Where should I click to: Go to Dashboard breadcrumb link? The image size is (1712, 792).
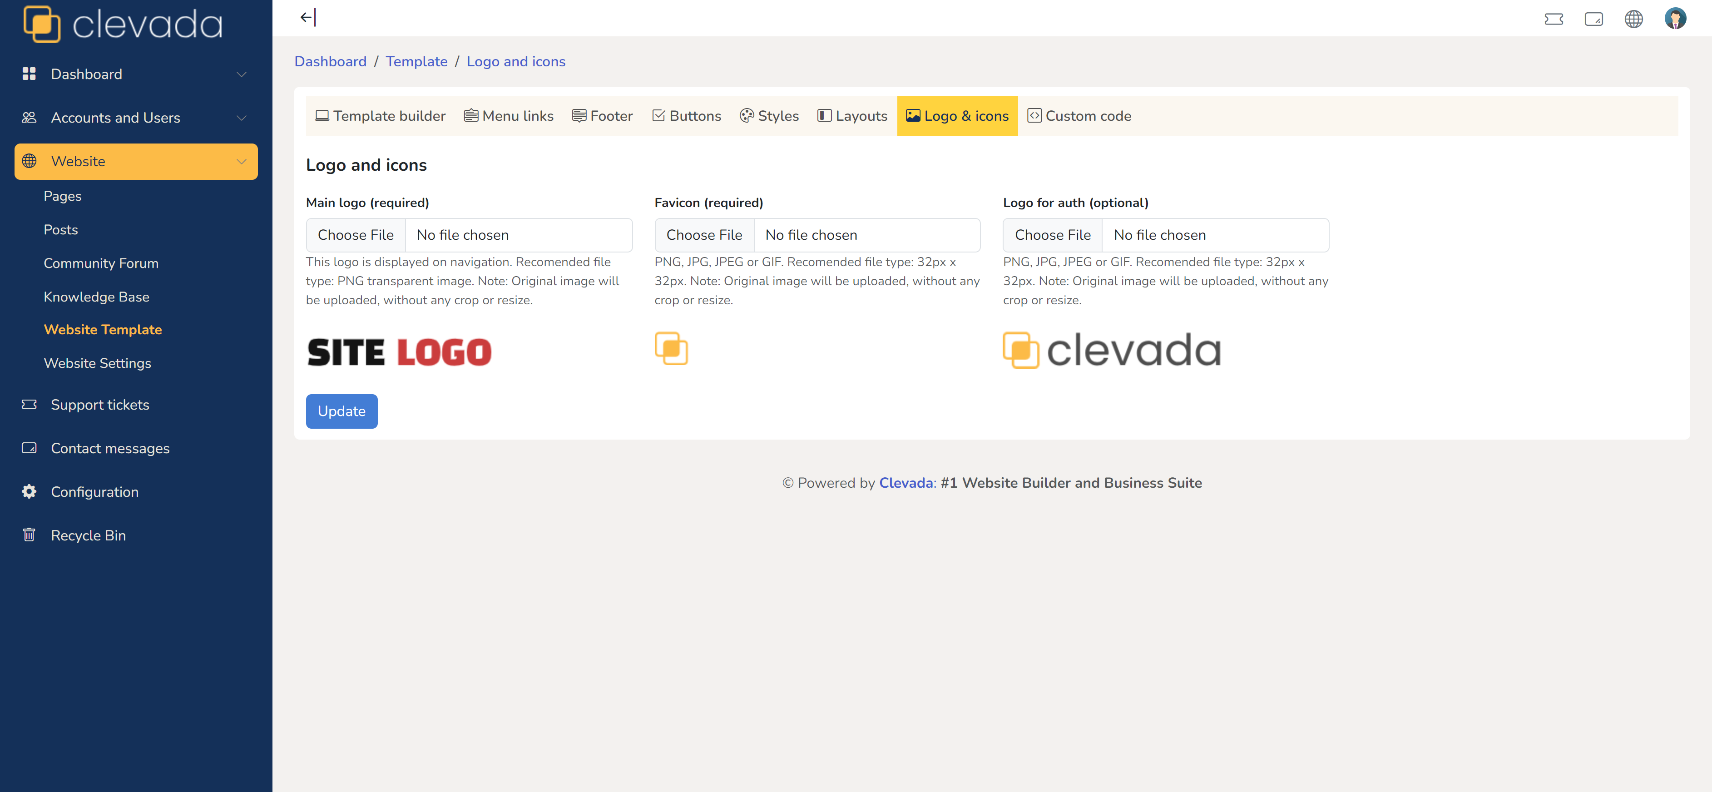[x=330, y=62]
